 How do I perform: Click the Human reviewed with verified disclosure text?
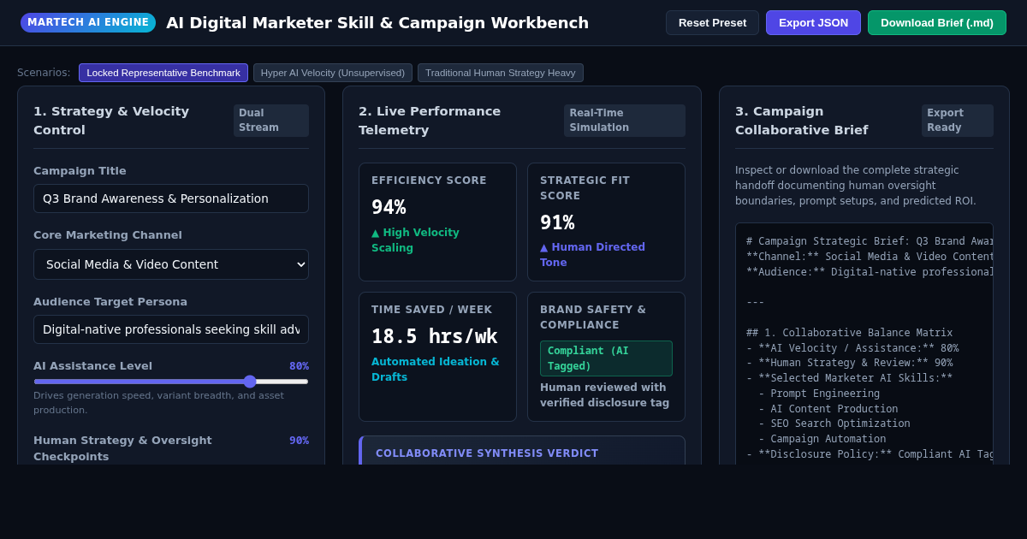pos(605,395)
